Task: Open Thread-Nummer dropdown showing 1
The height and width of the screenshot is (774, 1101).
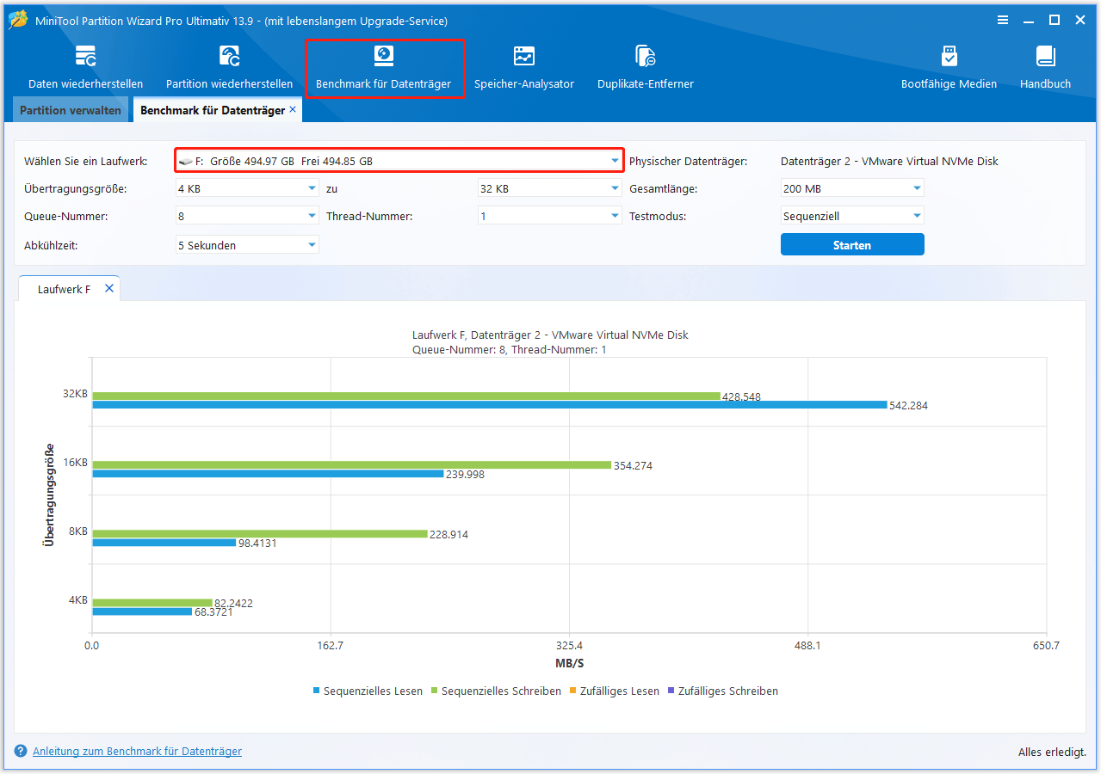Action: [549, 216]
